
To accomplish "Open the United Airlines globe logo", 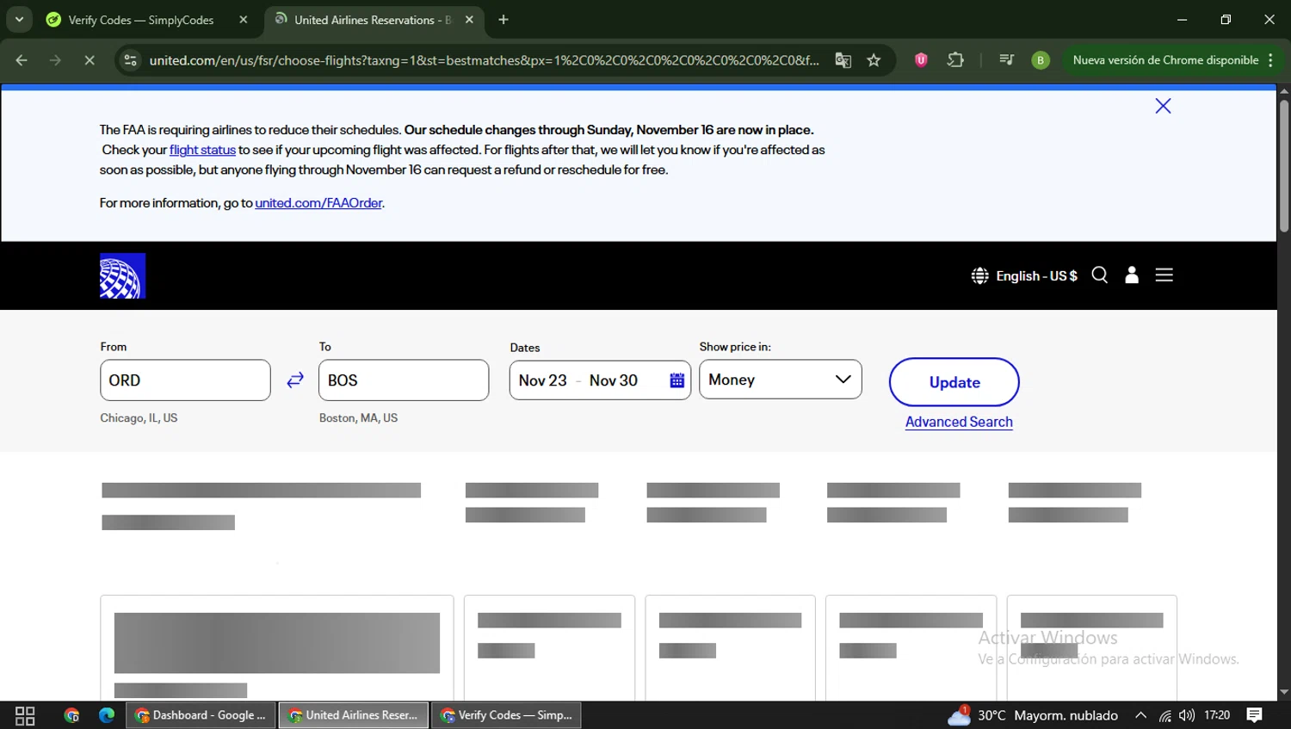I will click(x=122, y=275).
